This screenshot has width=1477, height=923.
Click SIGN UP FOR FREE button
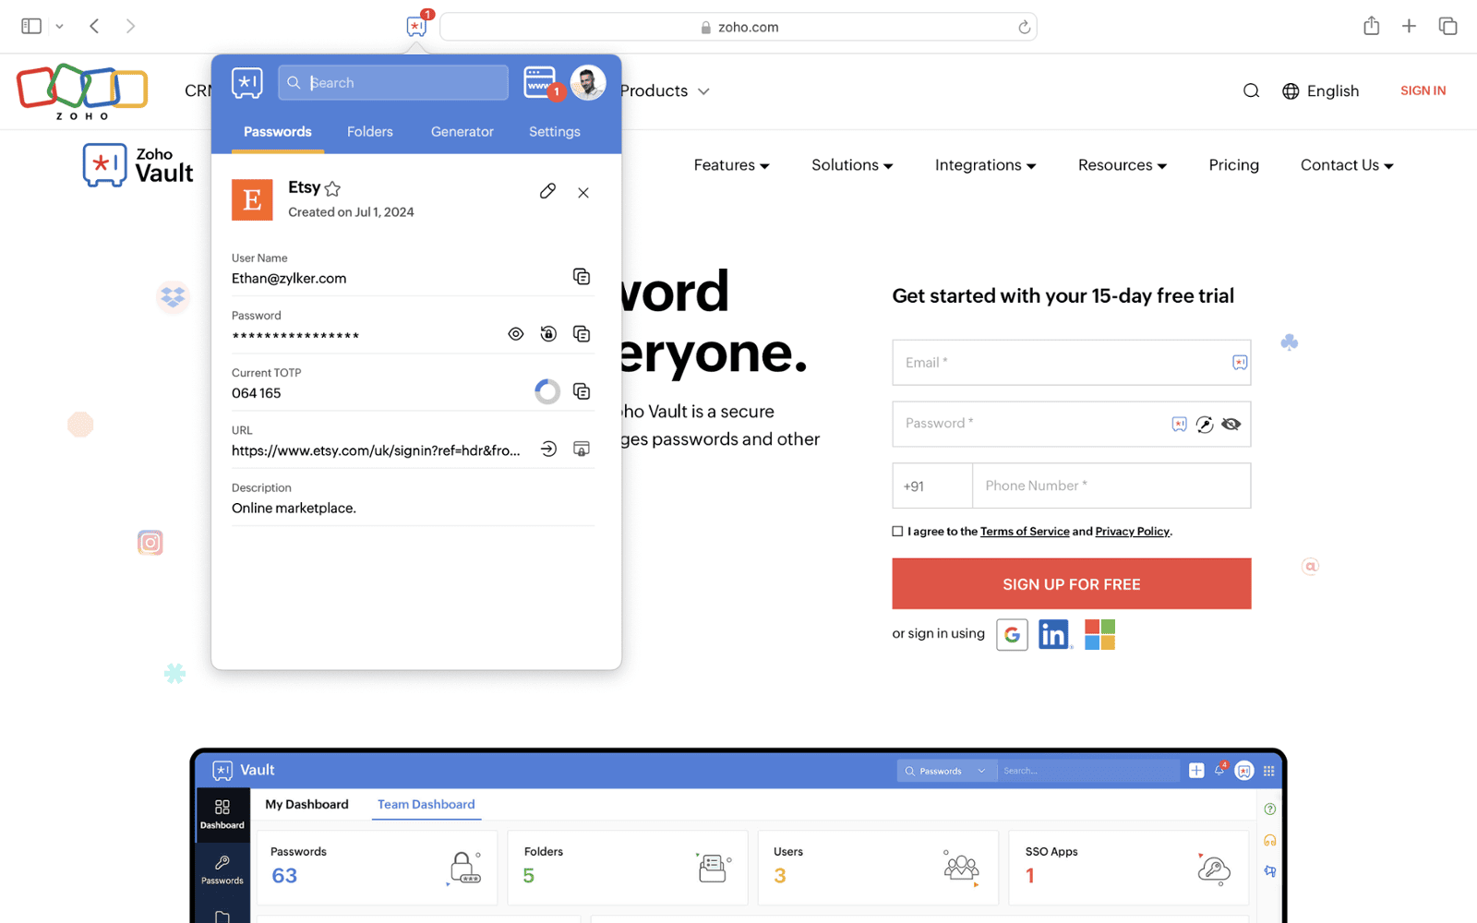pyautogui.click(x=1071, y=583)
